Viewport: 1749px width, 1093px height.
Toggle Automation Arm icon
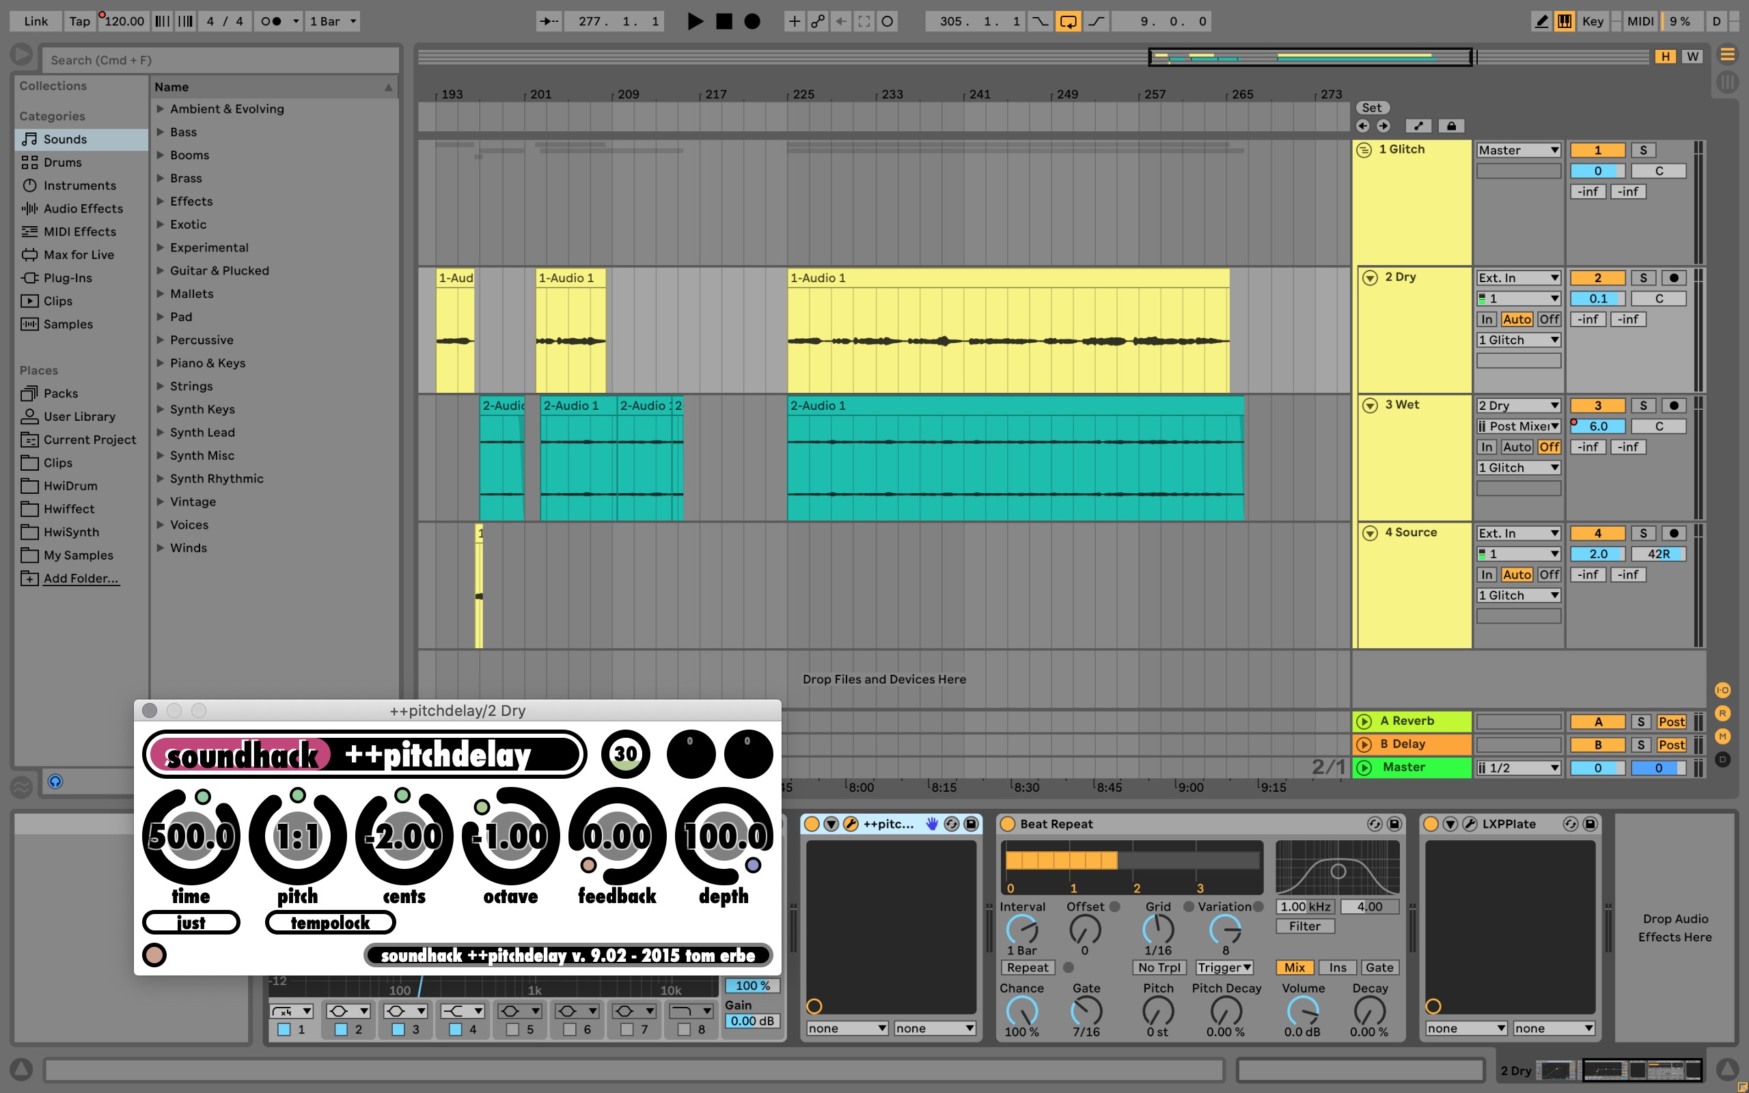click(x=817, y=22)
